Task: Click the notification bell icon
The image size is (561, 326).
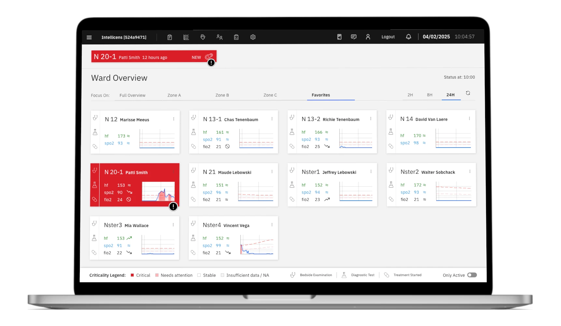Action: (408, 37)
